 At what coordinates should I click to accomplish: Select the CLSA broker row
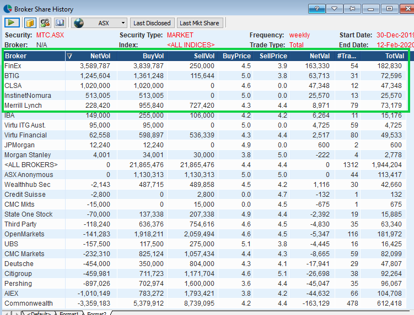click(205, 86)
